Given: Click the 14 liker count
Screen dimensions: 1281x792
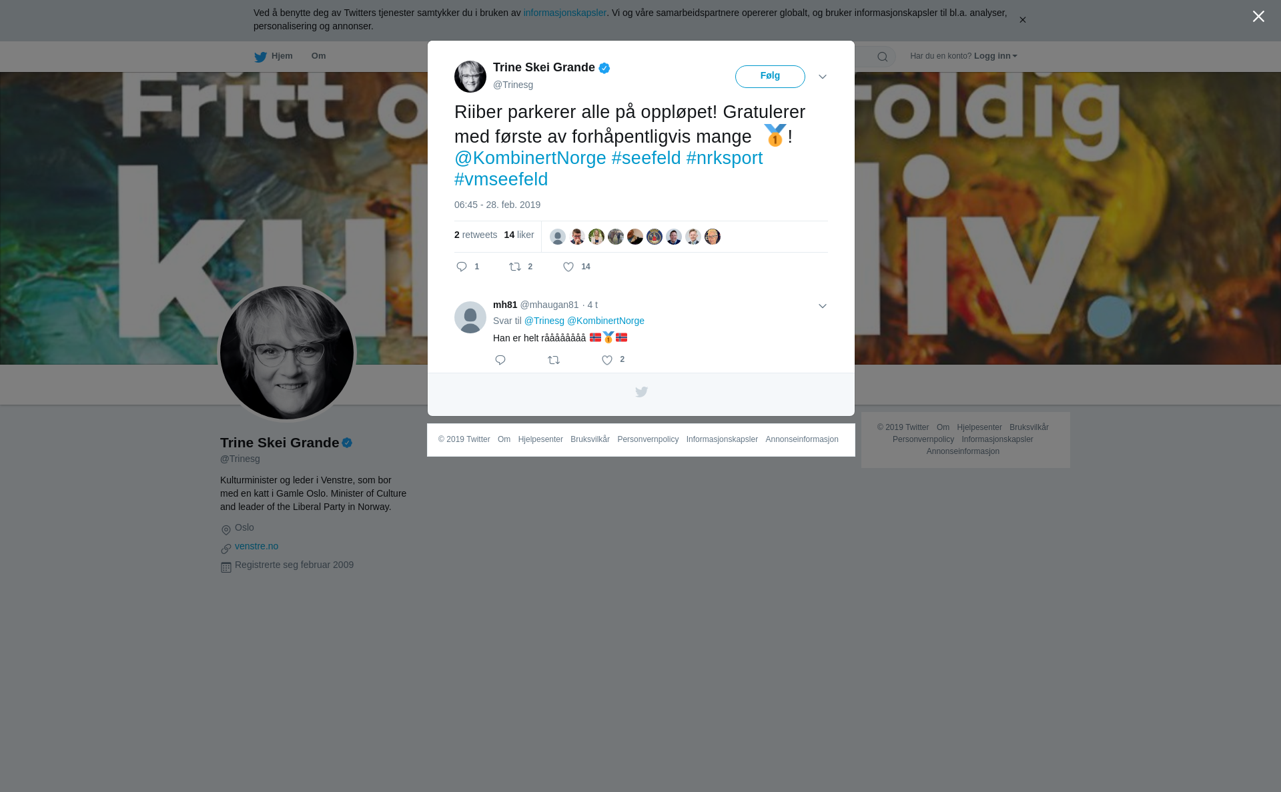Looking at the screenshot, I should click(519, 235).
